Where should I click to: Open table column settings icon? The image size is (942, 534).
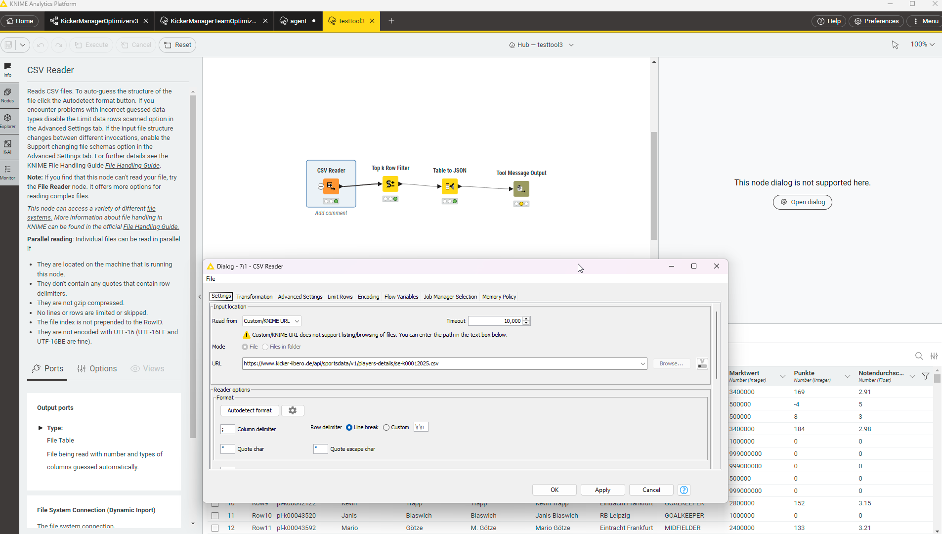[x=934, y=356]
